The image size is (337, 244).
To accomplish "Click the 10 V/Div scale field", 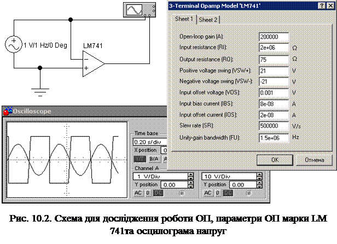I will [x=229, y=177].
